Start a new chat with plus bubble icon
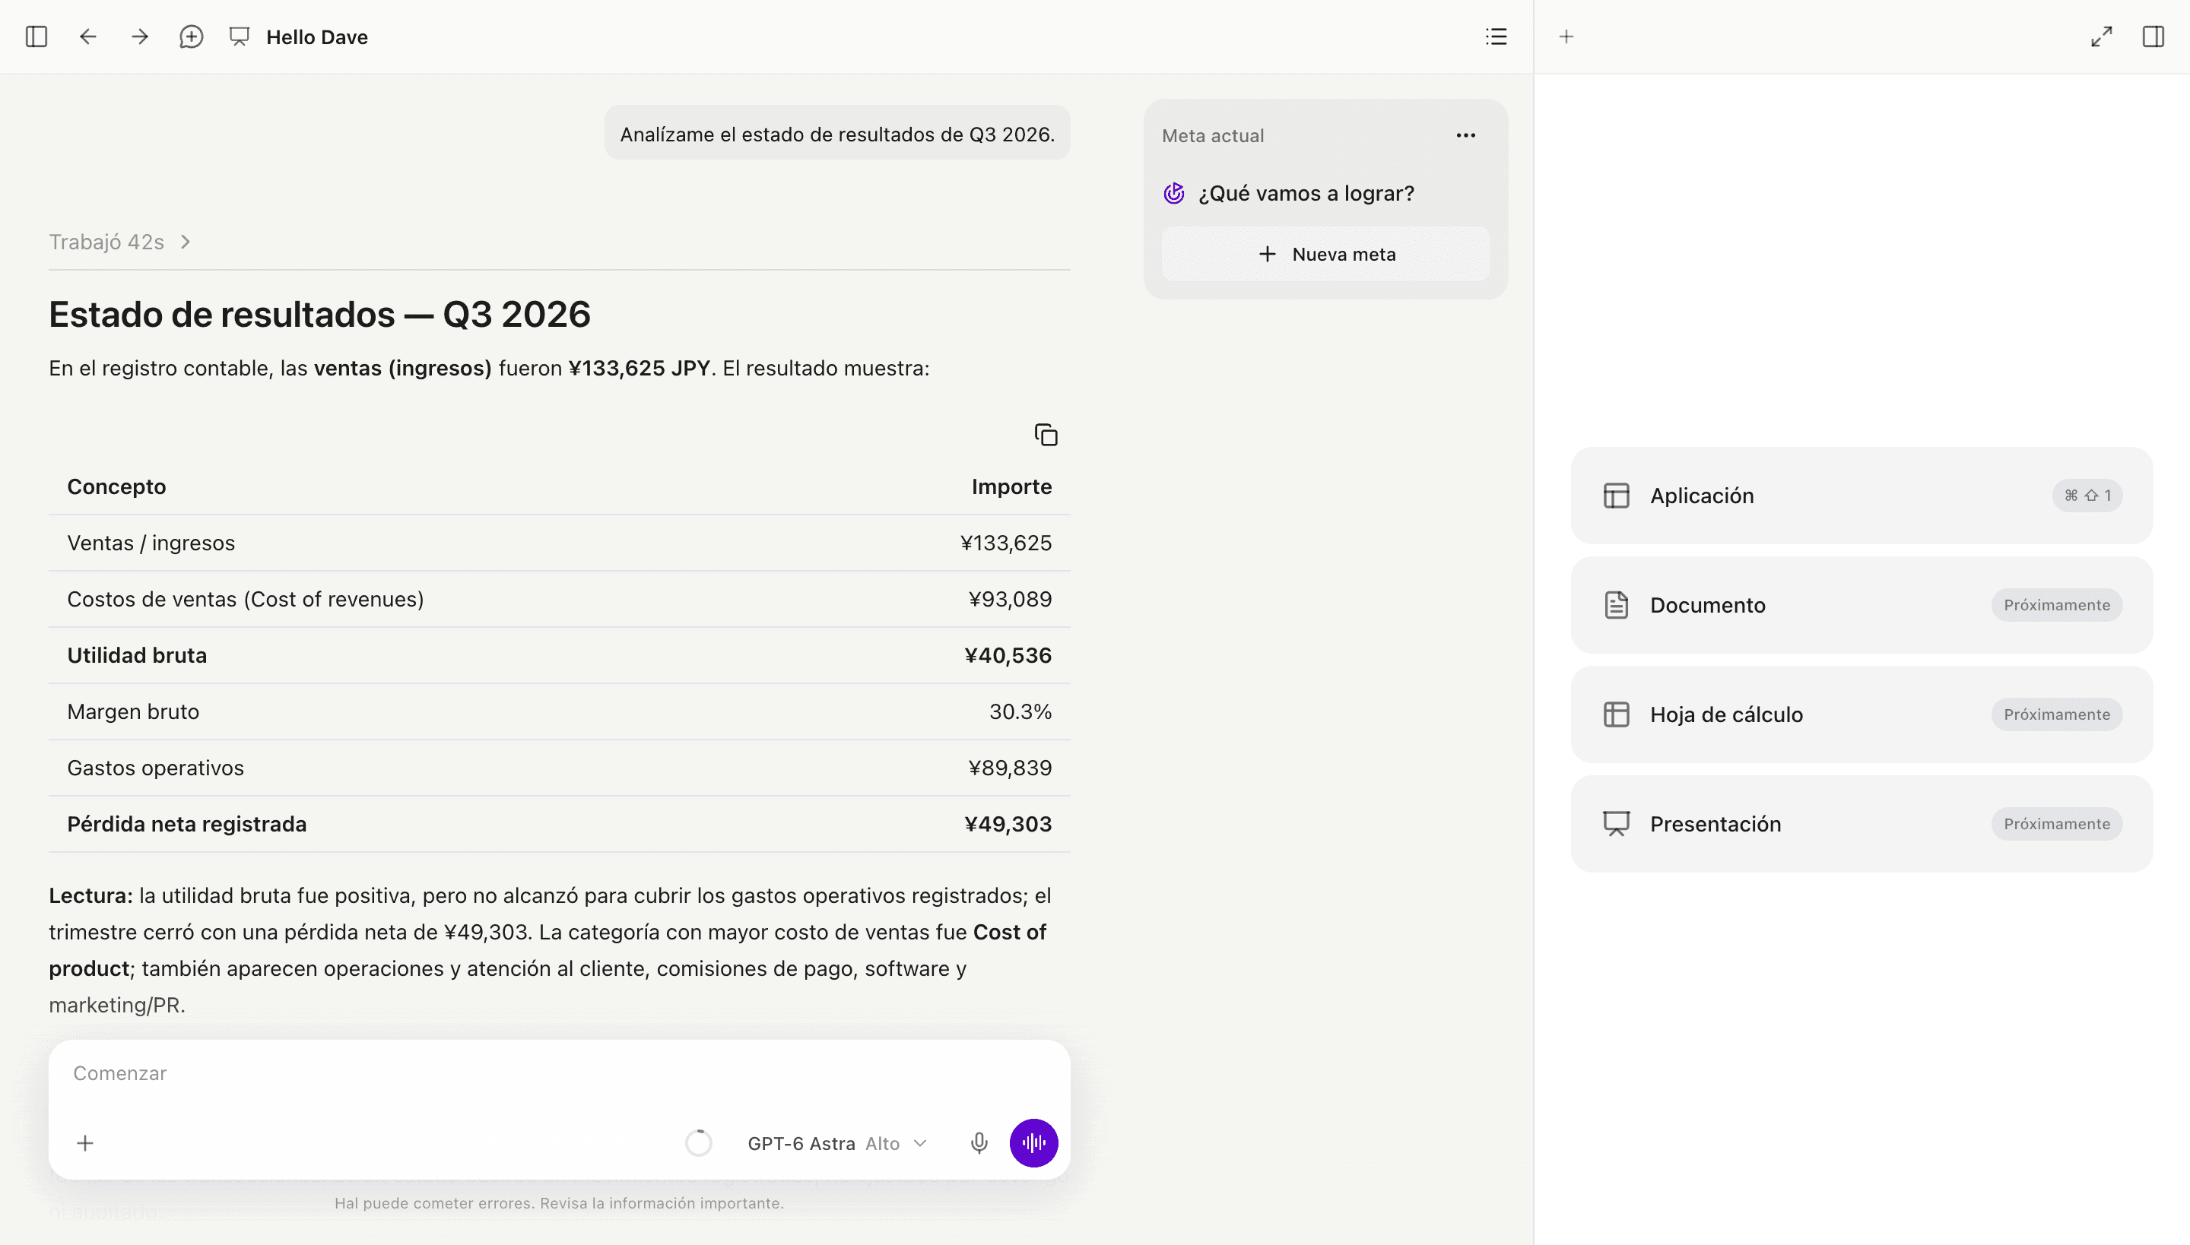The height and width of the screenshot is (1245, 2190). click(191, 36)
